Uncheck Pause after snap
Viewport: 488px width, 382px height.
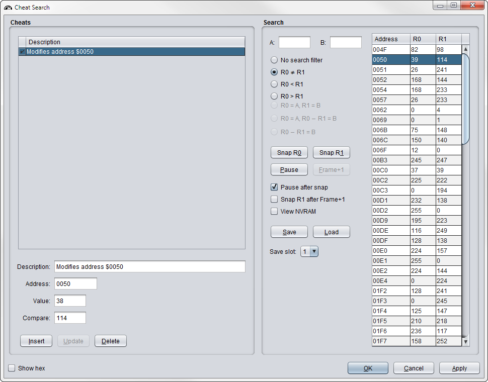click(x=274, y=187)
